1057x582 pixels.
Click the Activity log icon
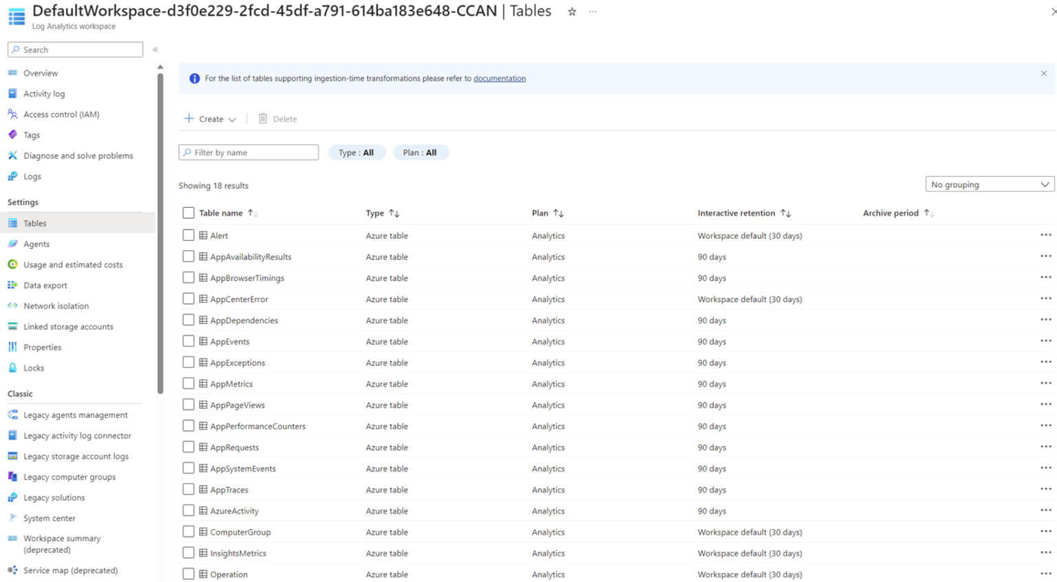click(x=12, y=94)
